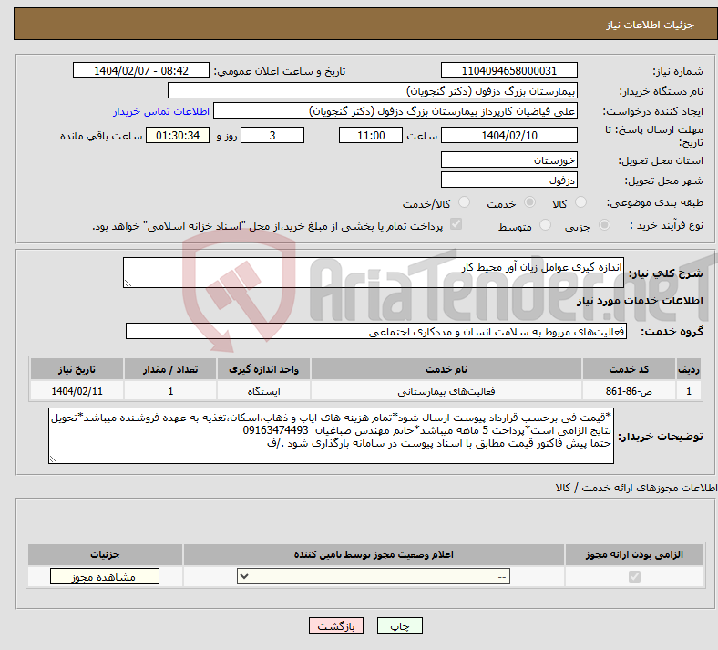Click the unit cell ایستگاه
Screen dimensions: 718x650
click(263, 391)
